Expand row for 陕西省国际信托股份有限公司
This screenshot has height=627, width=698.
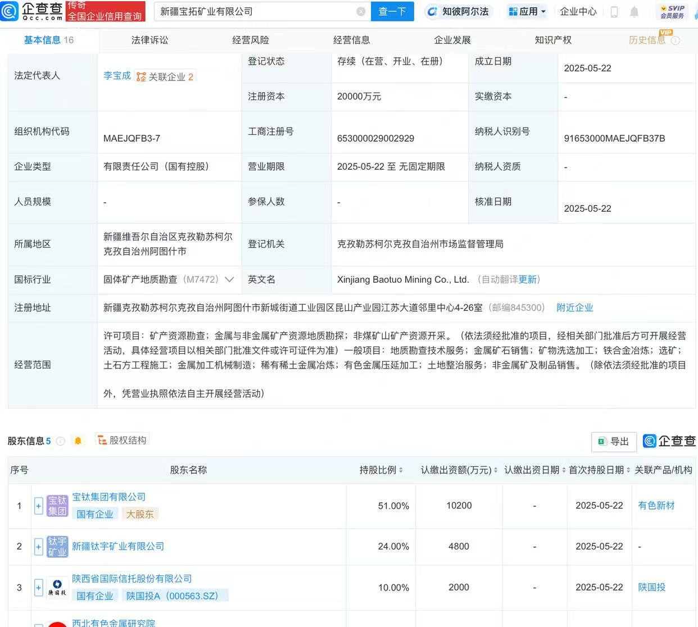[x=38, y=588]
